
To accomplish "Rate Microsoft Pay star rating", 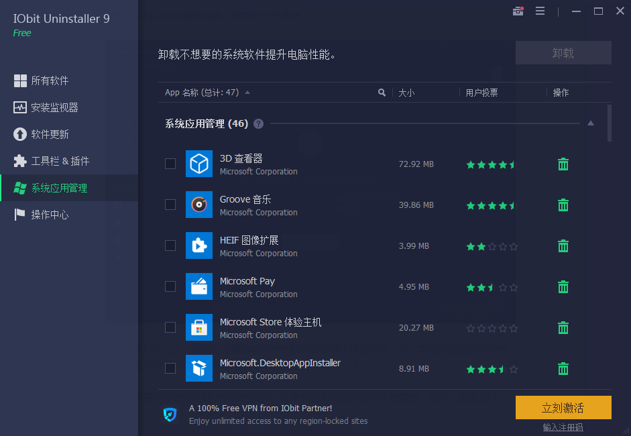I will point(492,288).
